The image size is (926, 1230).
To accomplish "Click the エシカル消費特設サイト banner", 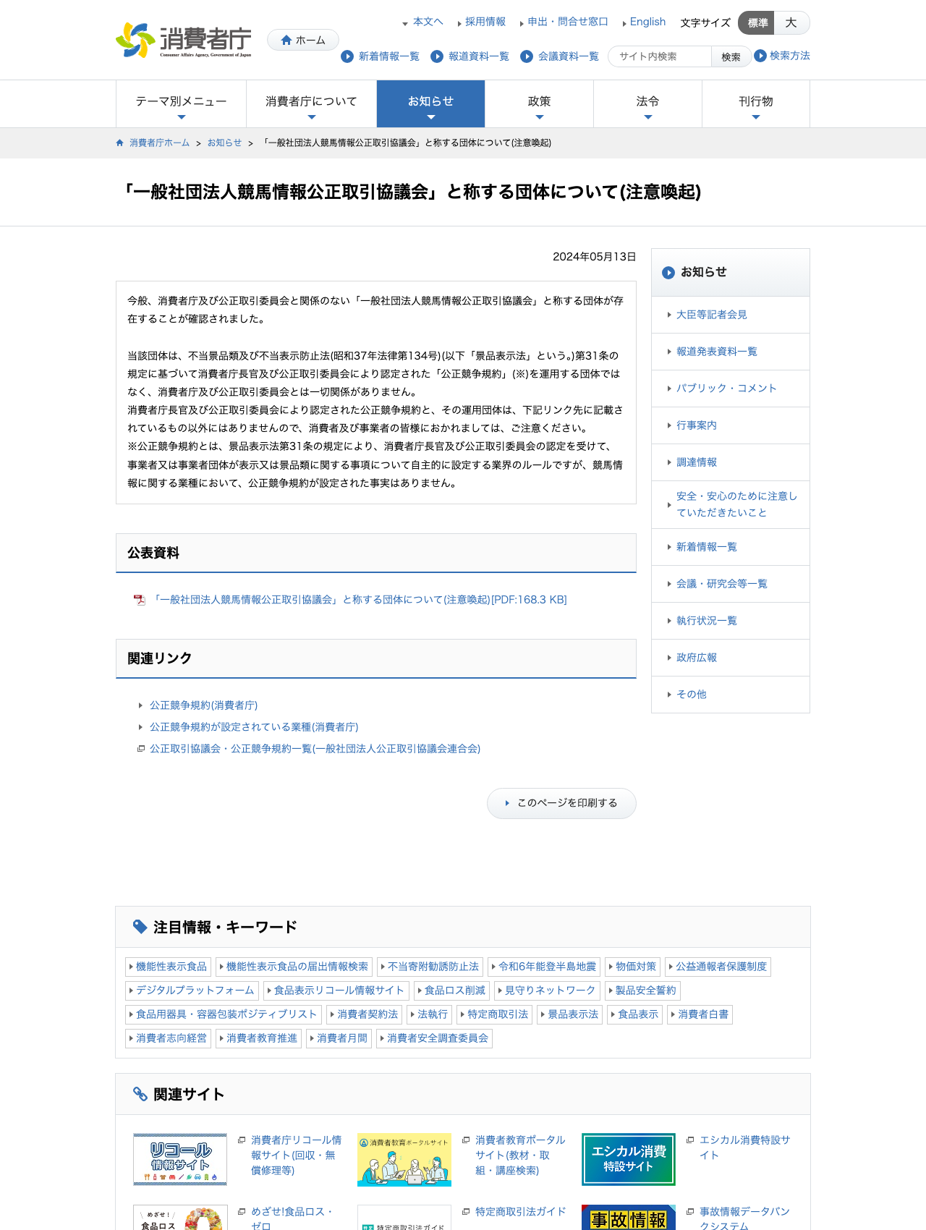I will pyautogui.click(x=629, y=1159).
